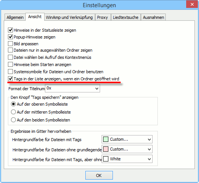Open the White color dropdown
Image resolution: width=199 pixels, height=183 pixels.
pyautogui.click(x=127, y=159)
